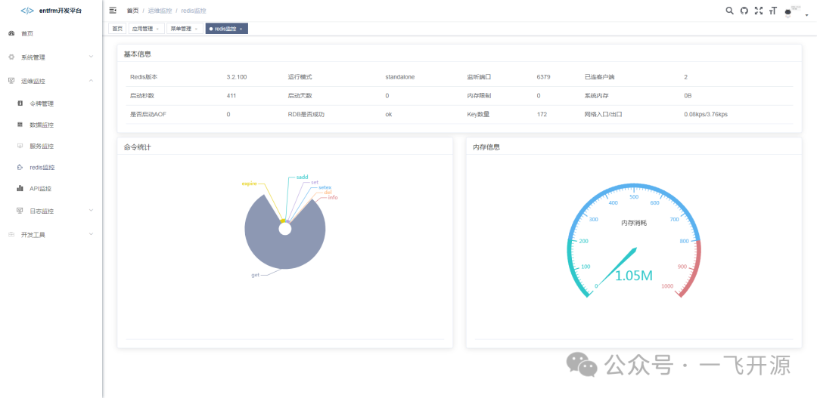
Task: Click the Key数量 value 172
Action: pyautogui.click(x=542, y=115)
